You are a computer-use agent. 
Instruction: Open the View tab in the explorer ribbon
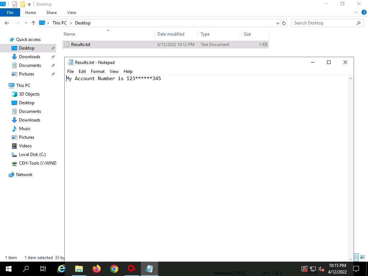pos(72,13)
